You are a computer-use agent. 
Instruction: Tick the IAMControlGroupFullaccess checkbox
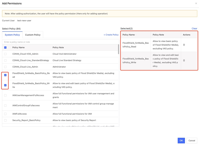(x=5, y=105)
